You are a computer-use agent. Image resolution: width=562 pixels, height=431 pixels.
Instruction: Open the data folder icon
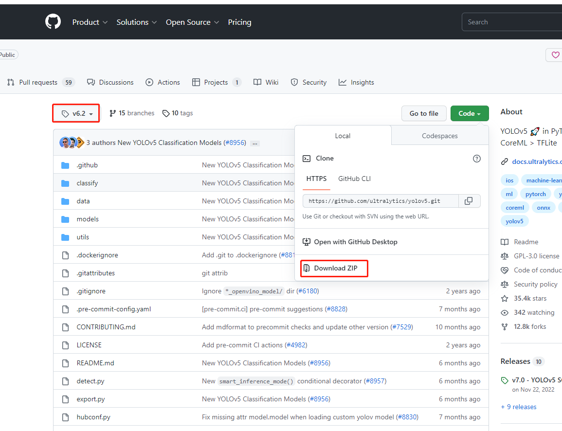coord(65,201)
